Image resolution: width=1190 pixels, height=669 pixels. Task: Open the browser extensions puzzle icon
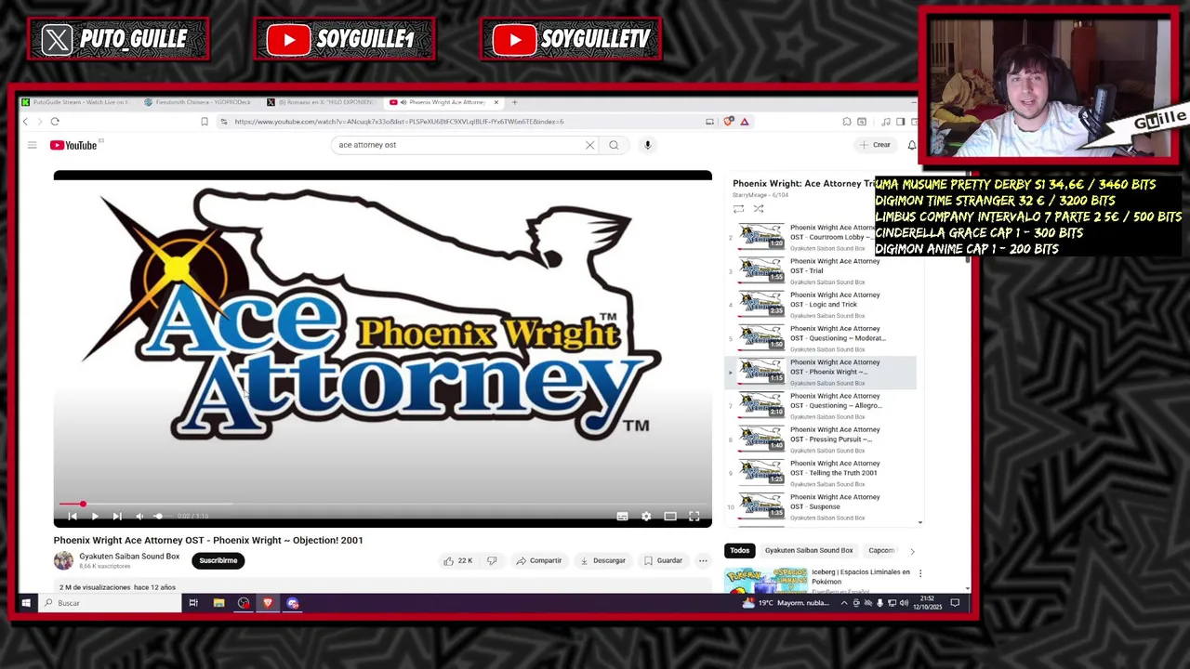[847, 122]
